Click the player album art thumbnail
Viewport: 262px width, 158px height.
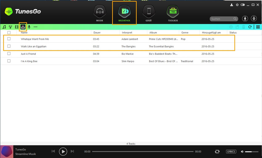click(7, 152)
